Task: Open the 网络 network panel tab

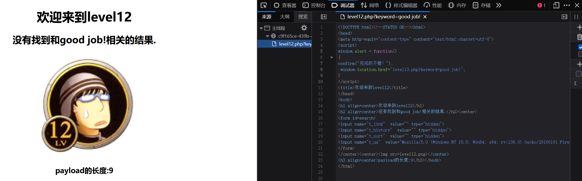Action: point(370,5)
